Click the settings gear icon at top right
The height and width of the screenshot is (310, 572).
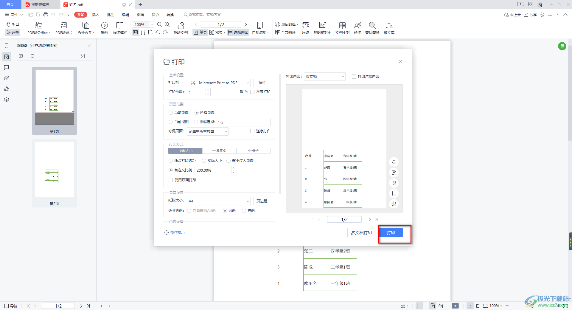(x=542, y=15)
